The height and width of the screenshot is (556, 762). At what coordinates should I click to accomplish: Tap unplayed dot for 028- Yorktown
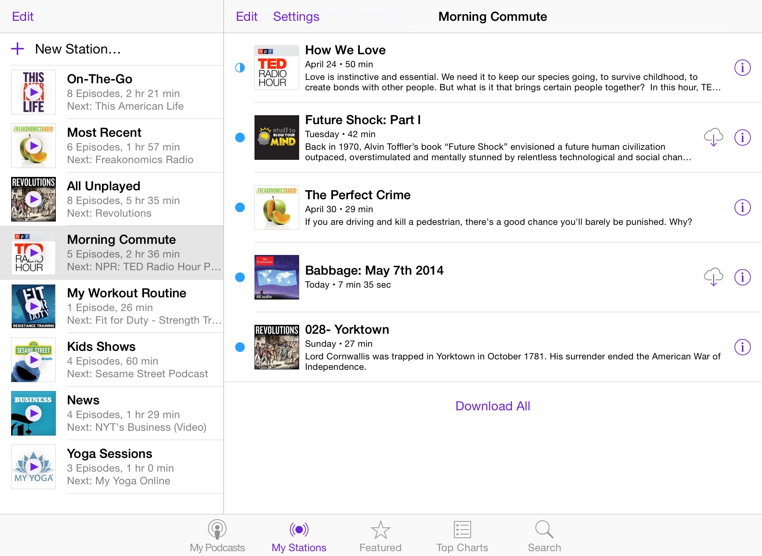coord(240,347)
